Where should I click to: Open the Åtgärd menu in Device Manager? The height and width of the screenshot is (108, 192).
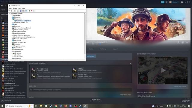[x=15, y=8]
